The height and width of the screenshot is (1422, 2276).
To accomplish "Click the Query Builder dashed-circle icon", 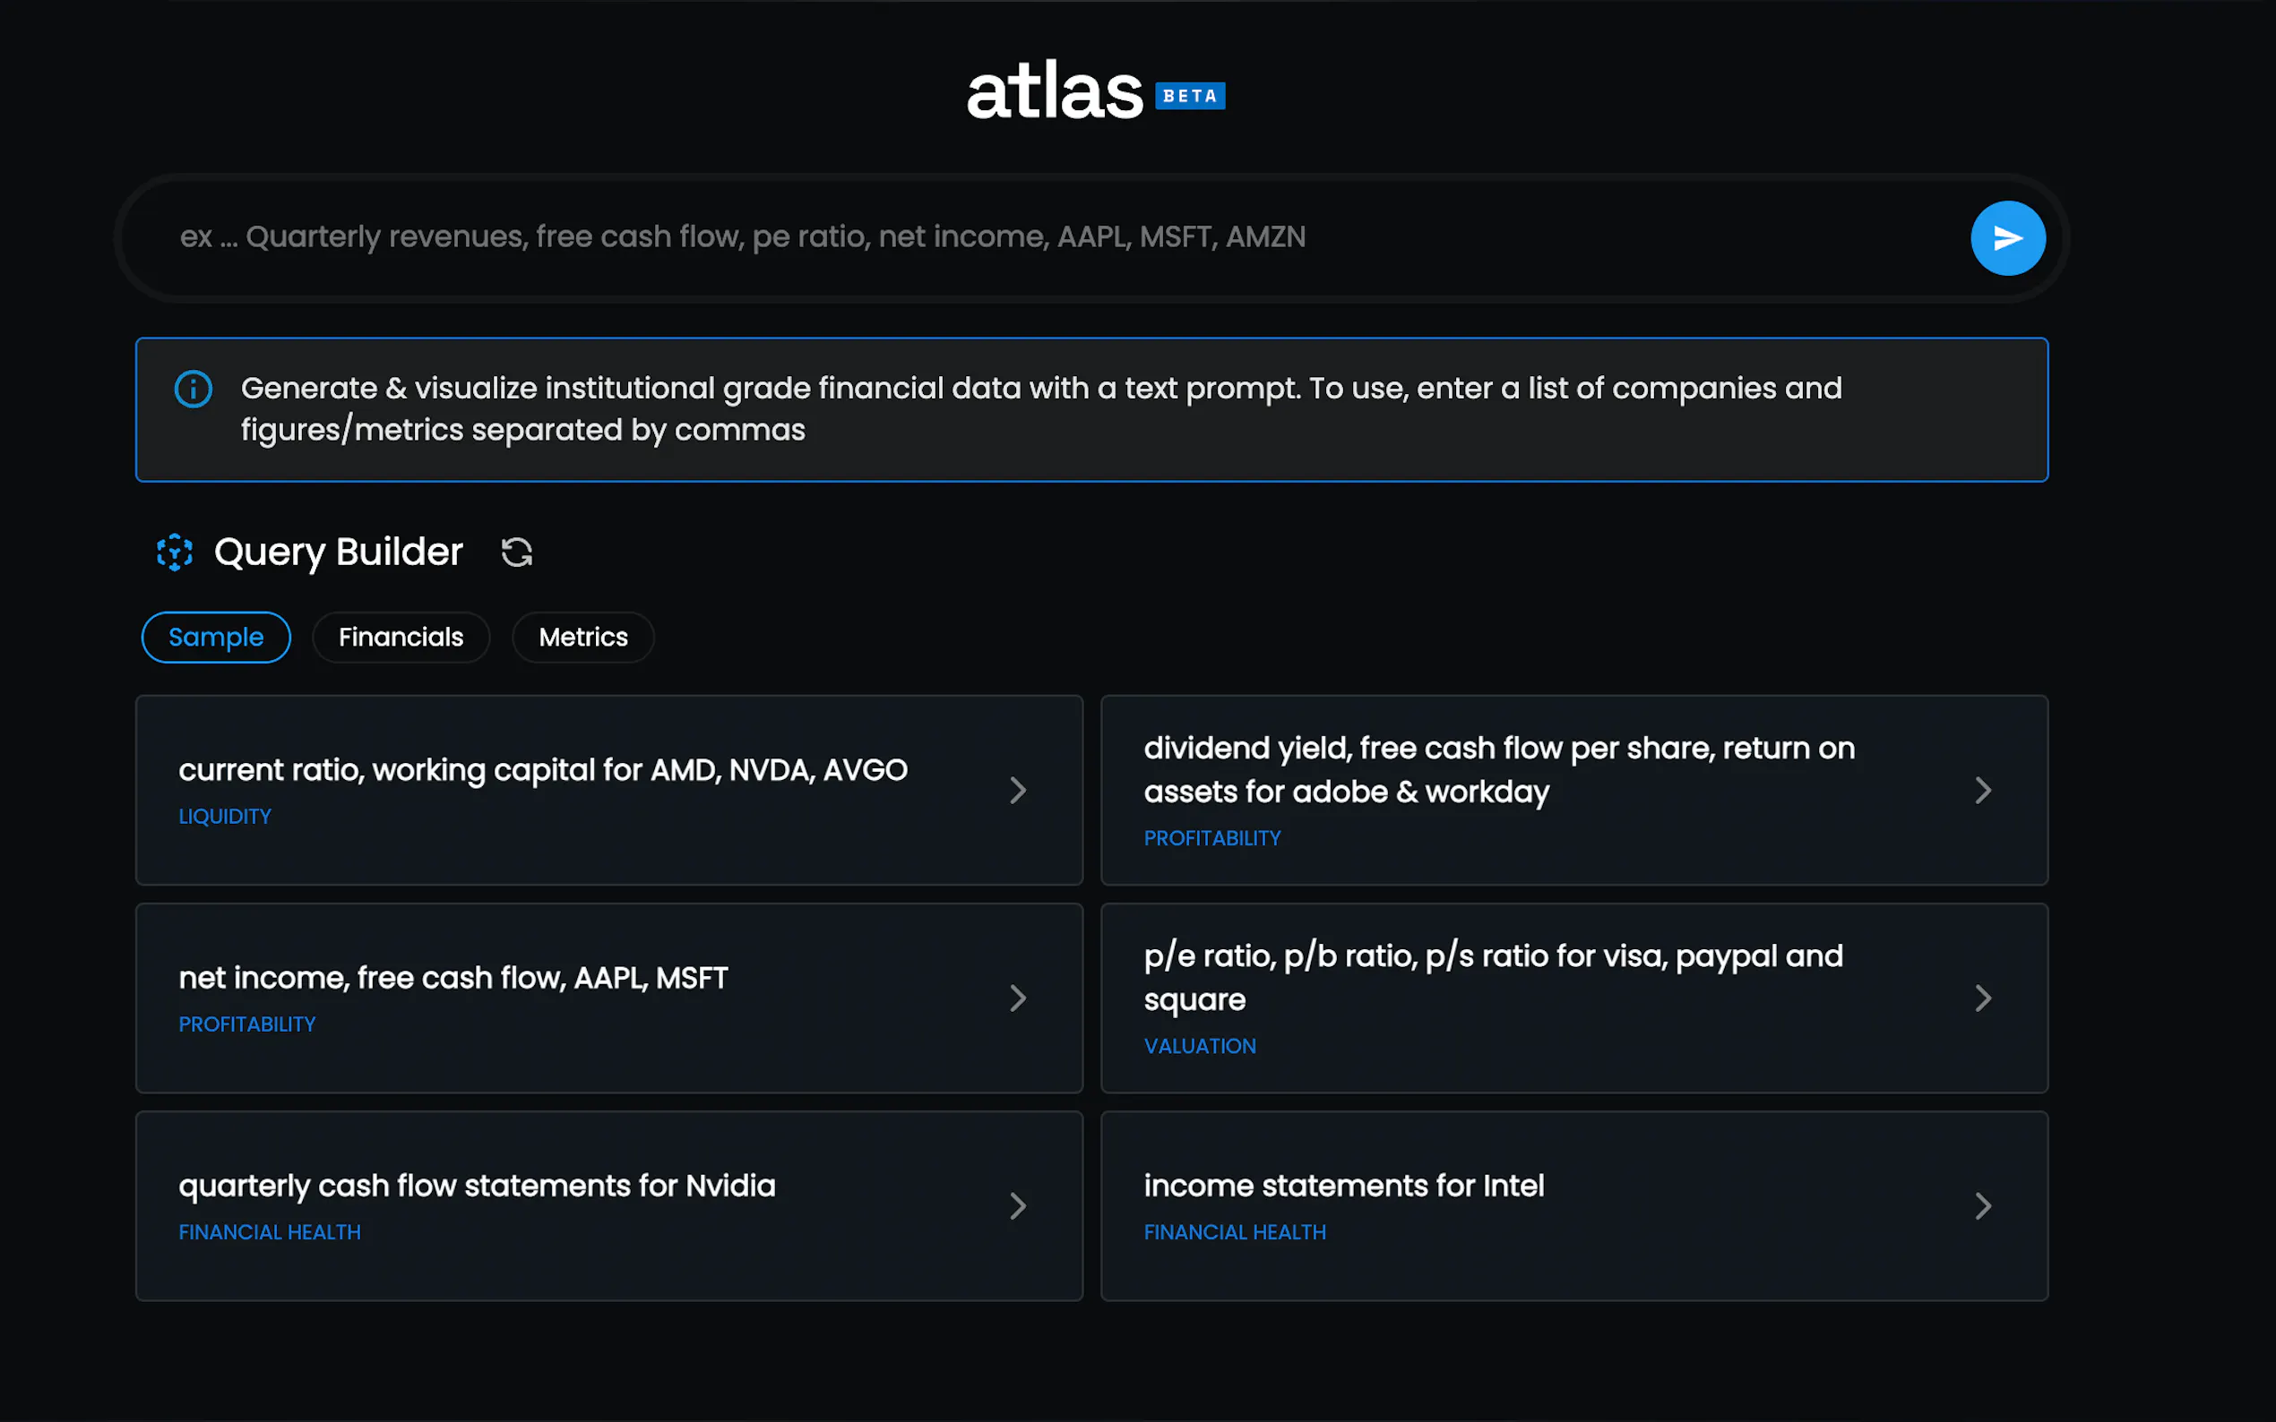I will pyautogui.click(x=174, y=553).
